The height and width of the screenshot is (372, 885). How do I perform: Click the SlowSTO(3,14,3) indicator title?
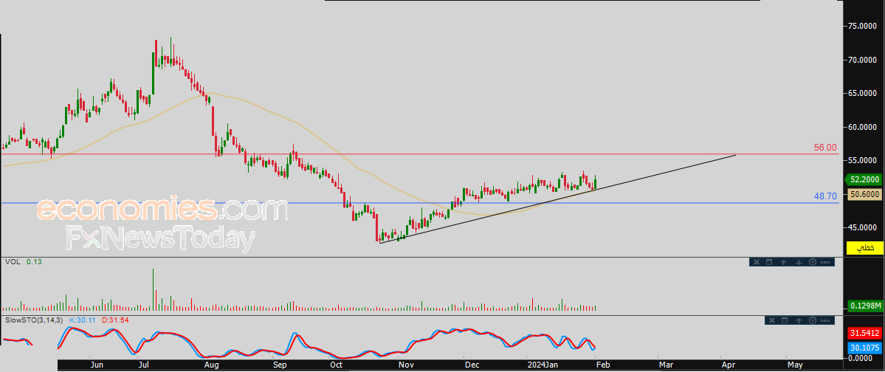click(34, 320)
